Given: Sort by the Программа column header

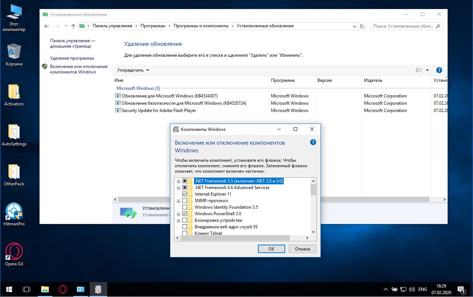Looking at the screenshot, I should pos(292,80).
